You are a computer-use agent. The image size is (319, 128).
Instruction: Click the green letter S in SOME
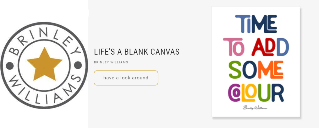(235, 70)
